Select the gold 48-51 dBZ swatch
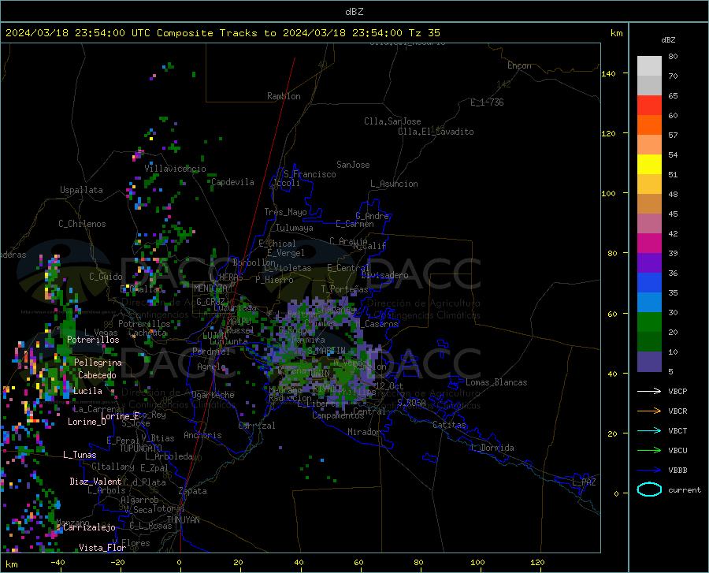 (649, 184)
